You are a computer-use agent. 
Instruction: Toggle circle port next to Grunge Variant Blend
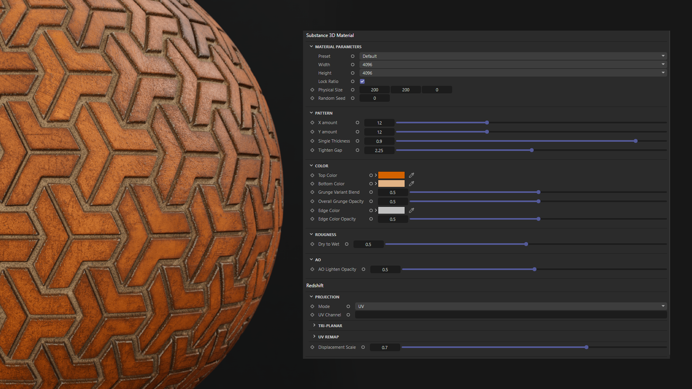[371, 192]
